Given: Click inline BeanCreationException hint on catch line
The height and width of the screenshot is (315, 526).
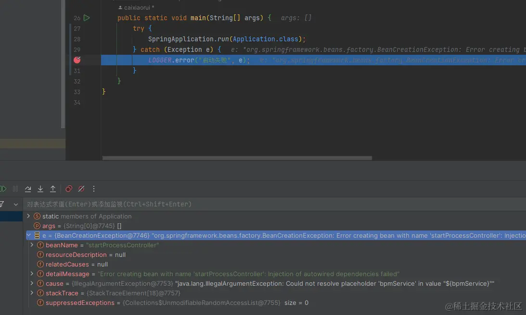Looking at the screenshot, I should 378,49.
